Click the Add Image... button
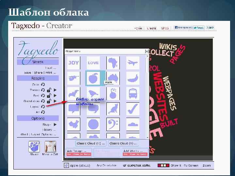The image size is (235, 176). [x=79, y=152]
